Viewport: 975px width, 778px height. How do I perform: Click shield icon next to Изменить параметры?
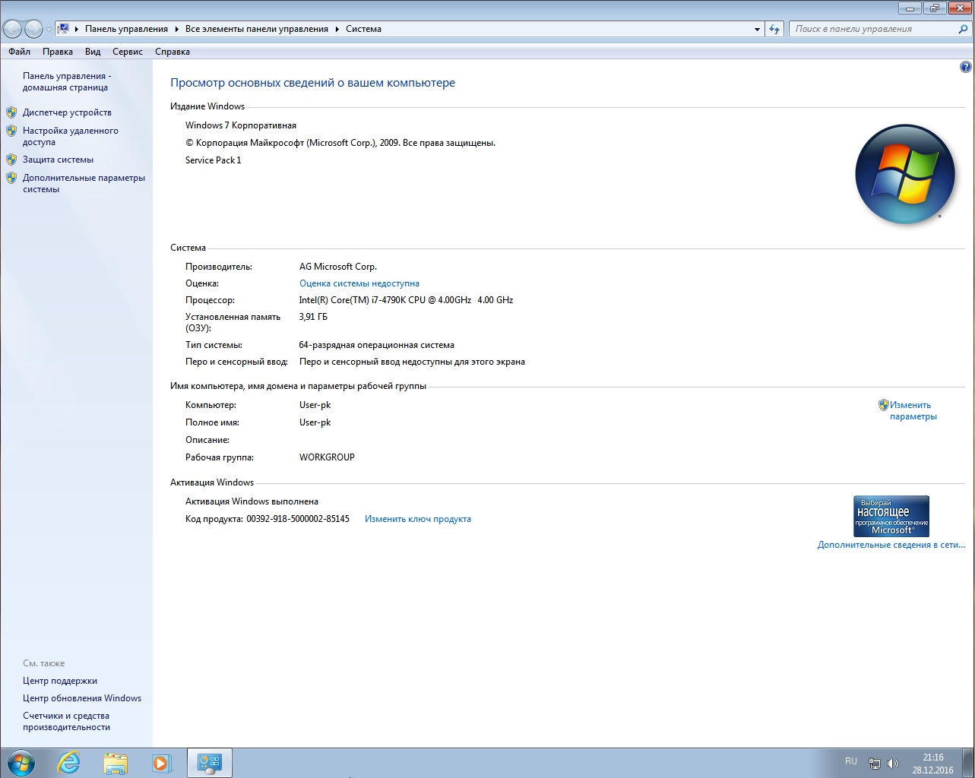tap(883, 405)
